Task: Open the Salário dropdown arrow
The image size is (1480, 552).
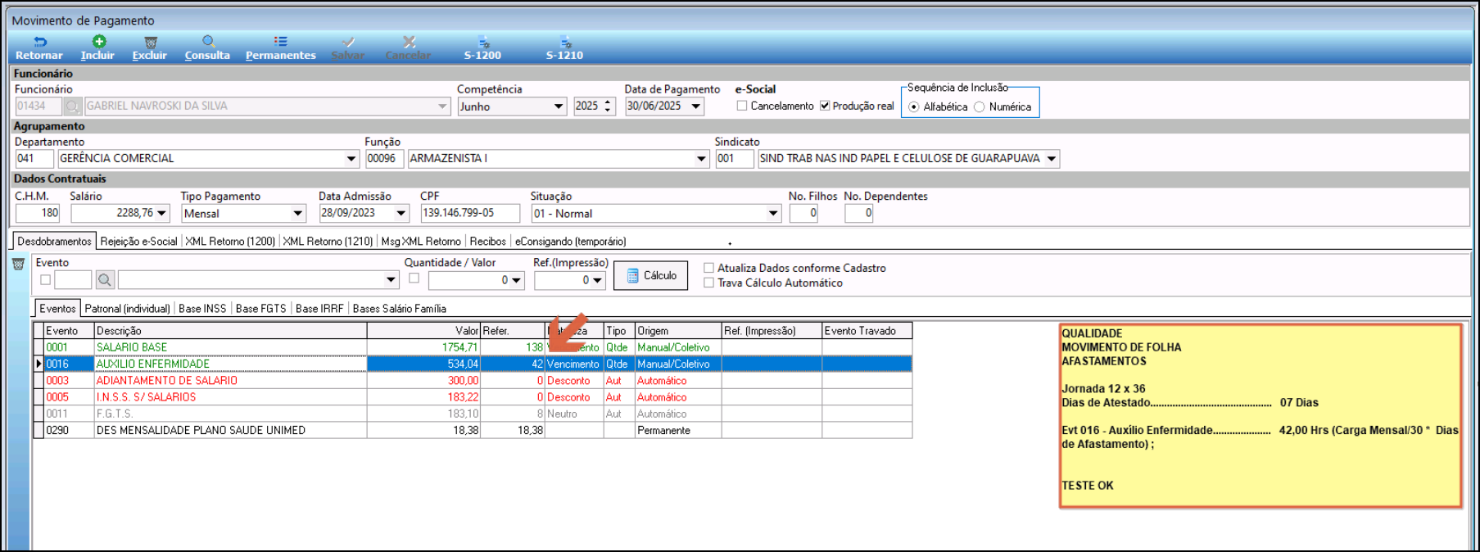Action: click(162, 214)
